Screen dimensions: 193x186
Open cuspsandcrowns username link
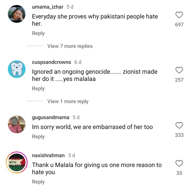pos(51,62)
